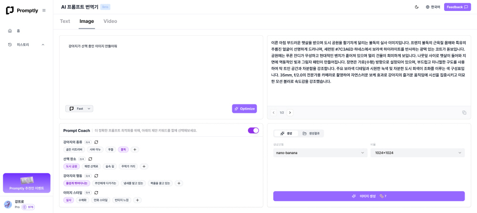Add a custom keyword to 강아지의 행동 row

tap(179, 183)
